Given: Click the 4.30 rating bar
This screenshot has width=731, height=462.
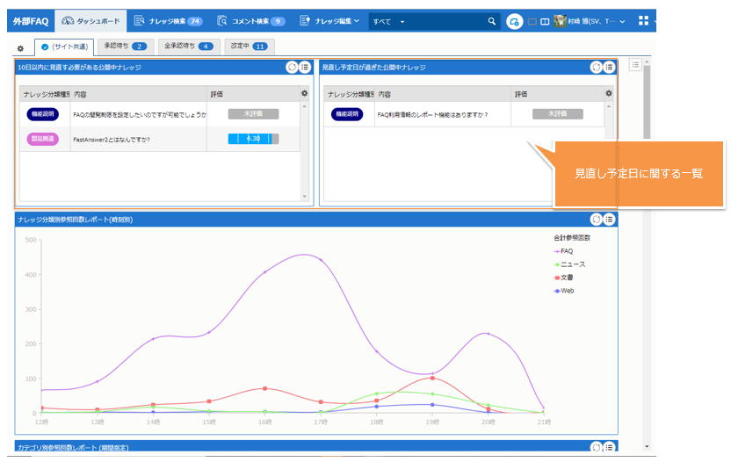Looking at the screenshot, I should point(253,139).
